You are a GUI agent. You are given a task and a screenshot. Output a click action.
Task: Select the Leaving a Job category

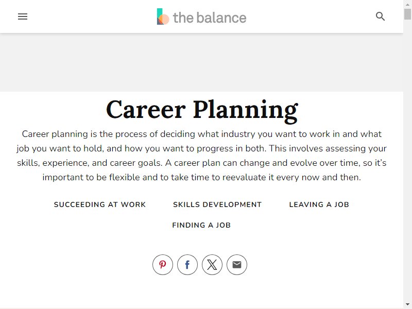pyautogui.click(x=319, y=204)
